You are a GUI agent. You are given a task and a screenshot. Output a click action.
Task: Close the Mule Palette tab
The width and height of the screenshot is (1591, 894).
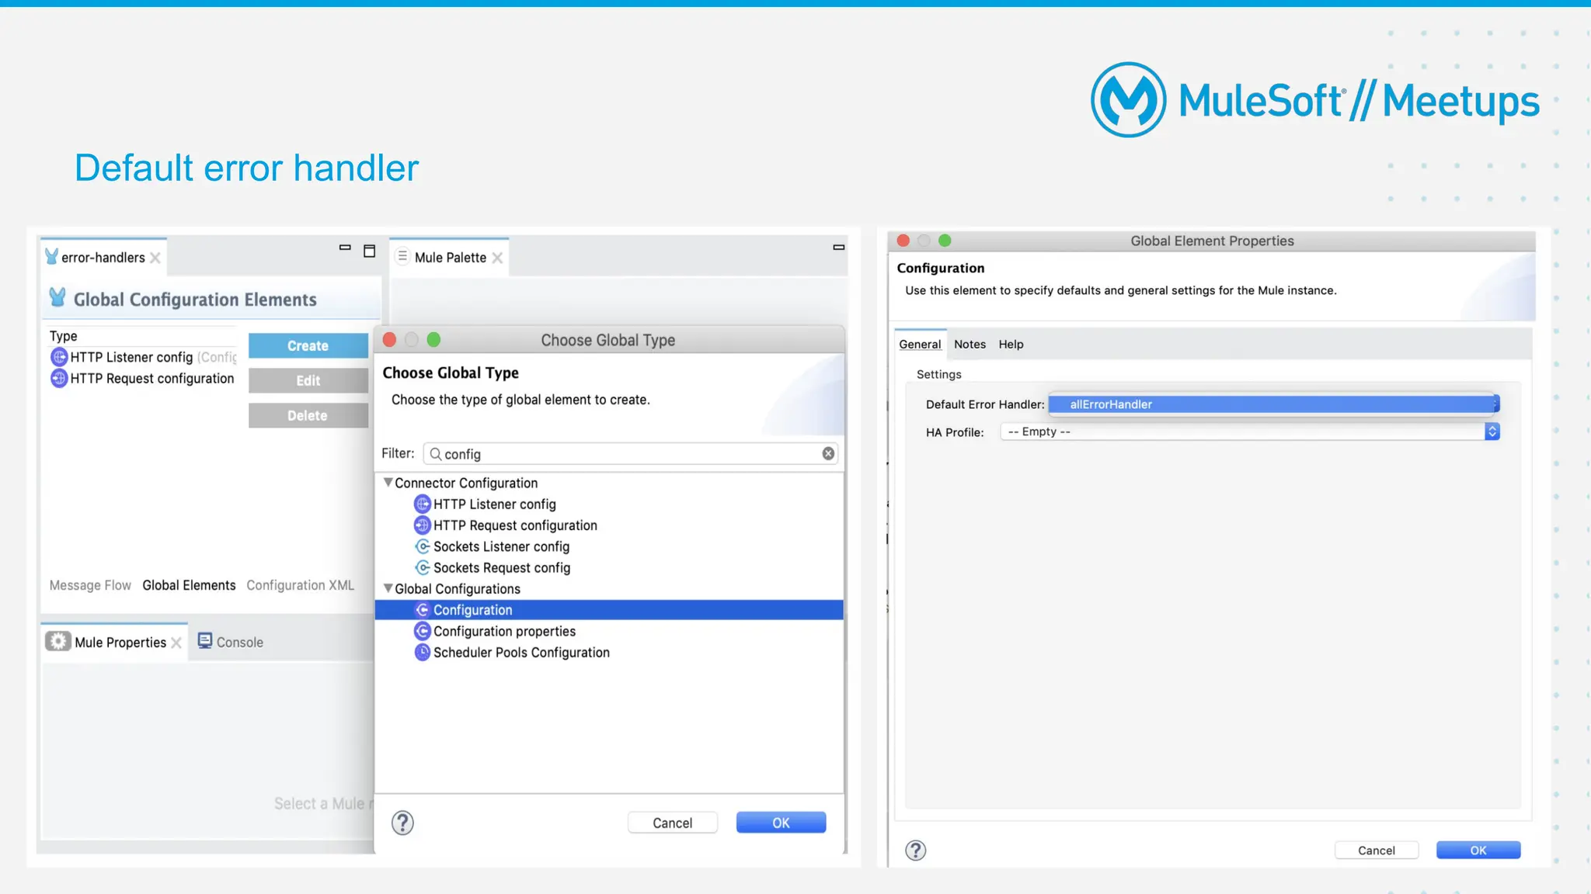497,258
